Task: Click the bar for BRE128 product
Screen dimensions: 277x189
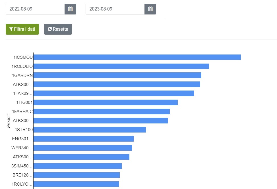Action: (76, 175)
